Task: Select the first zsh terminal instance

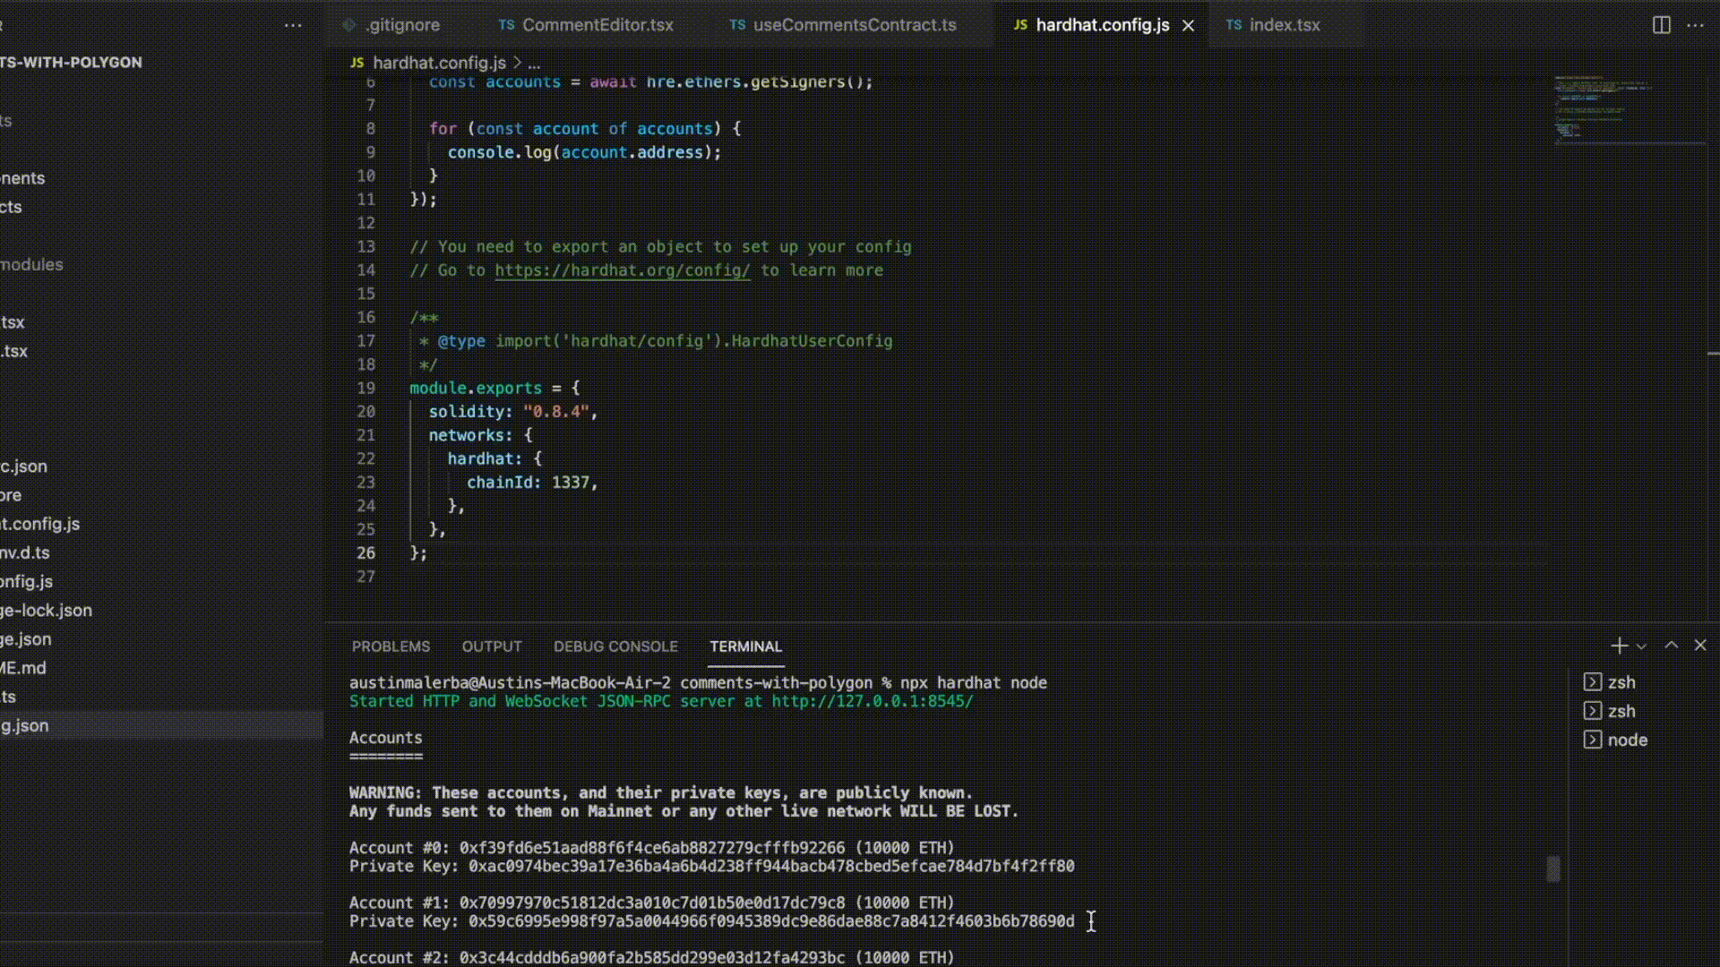Action: click(x=1621, y=682)
